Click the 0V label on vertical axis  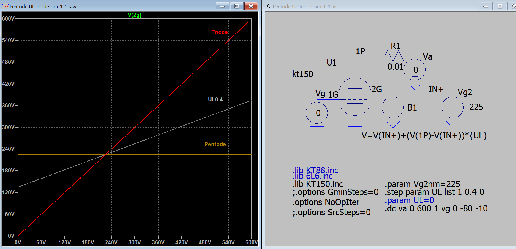click(11, 236)
